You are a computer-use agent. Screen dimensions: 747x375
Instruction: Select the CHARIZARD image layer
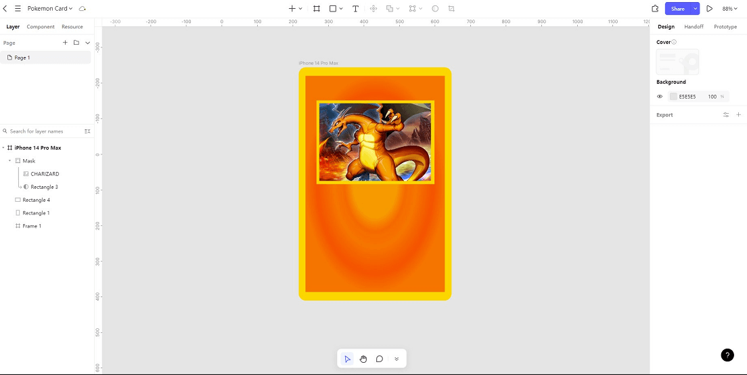pos(45,174)
